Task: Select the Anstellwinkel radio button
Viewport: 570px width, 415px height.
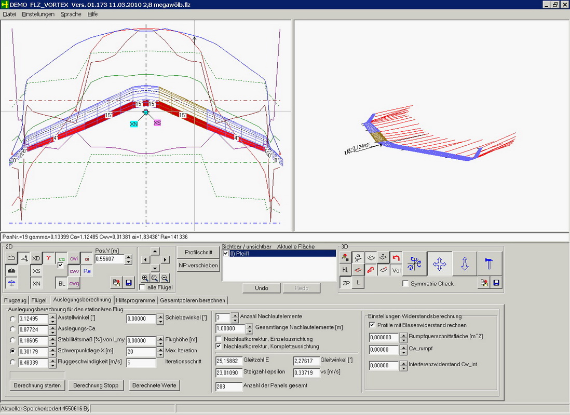Action: point(12,319)
